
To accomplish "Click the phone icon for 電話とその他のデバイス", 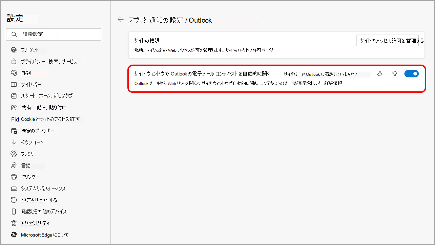I will click(14, 211).
